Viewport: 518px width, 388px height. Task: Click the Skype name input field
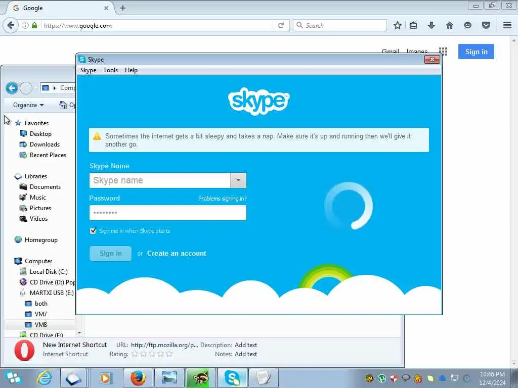pos(160,180)
